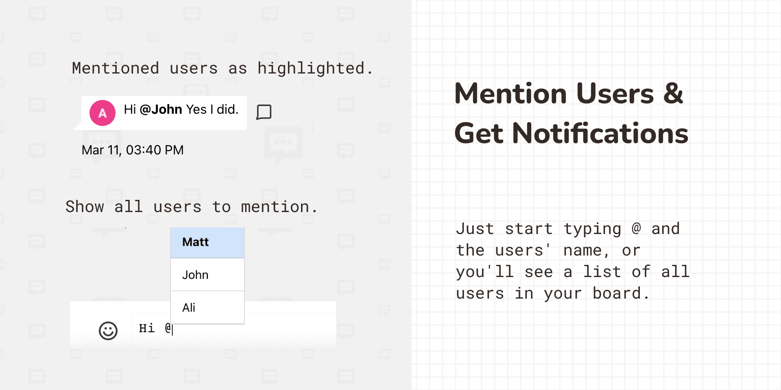This screenshot has width=781, height=390.
Task: Click the Mar 11, 03:40 PM timestamp
Action: point(133,150)
